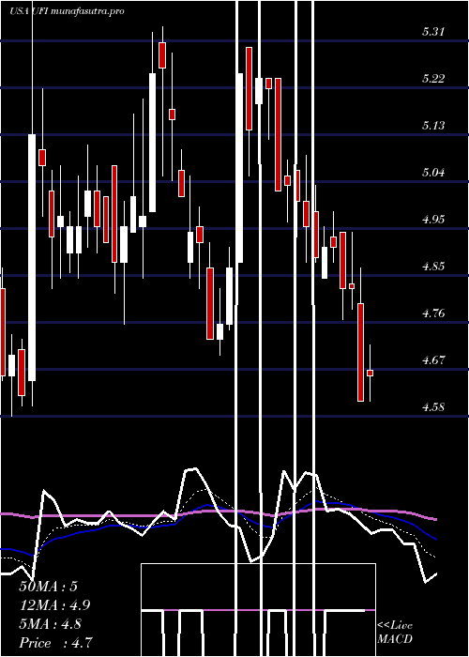Click the 4.76 price axis label

coord(433,313)
